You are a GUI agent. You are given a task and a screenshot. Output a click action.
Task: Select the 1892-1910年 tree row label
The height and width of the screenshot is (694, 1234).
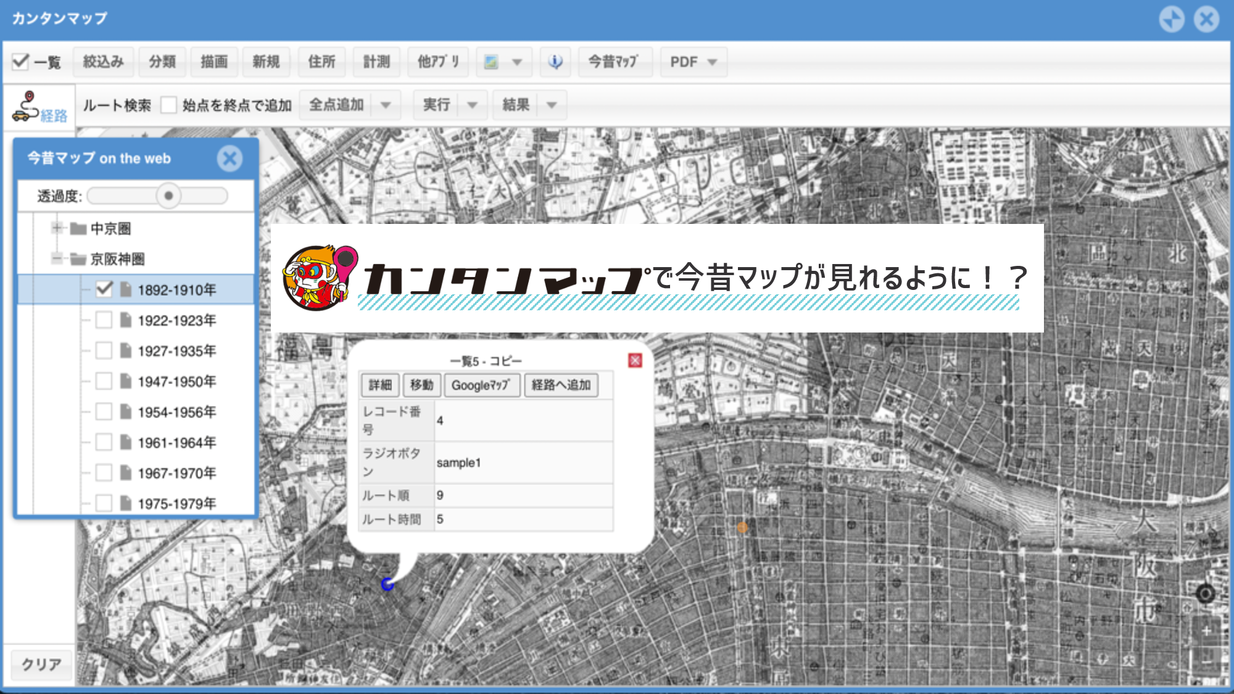click(176, 289)
